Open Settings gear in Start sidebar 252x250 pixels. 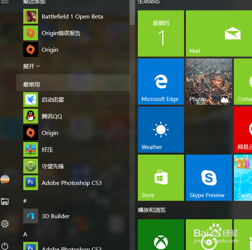click(x=5, y=224)
